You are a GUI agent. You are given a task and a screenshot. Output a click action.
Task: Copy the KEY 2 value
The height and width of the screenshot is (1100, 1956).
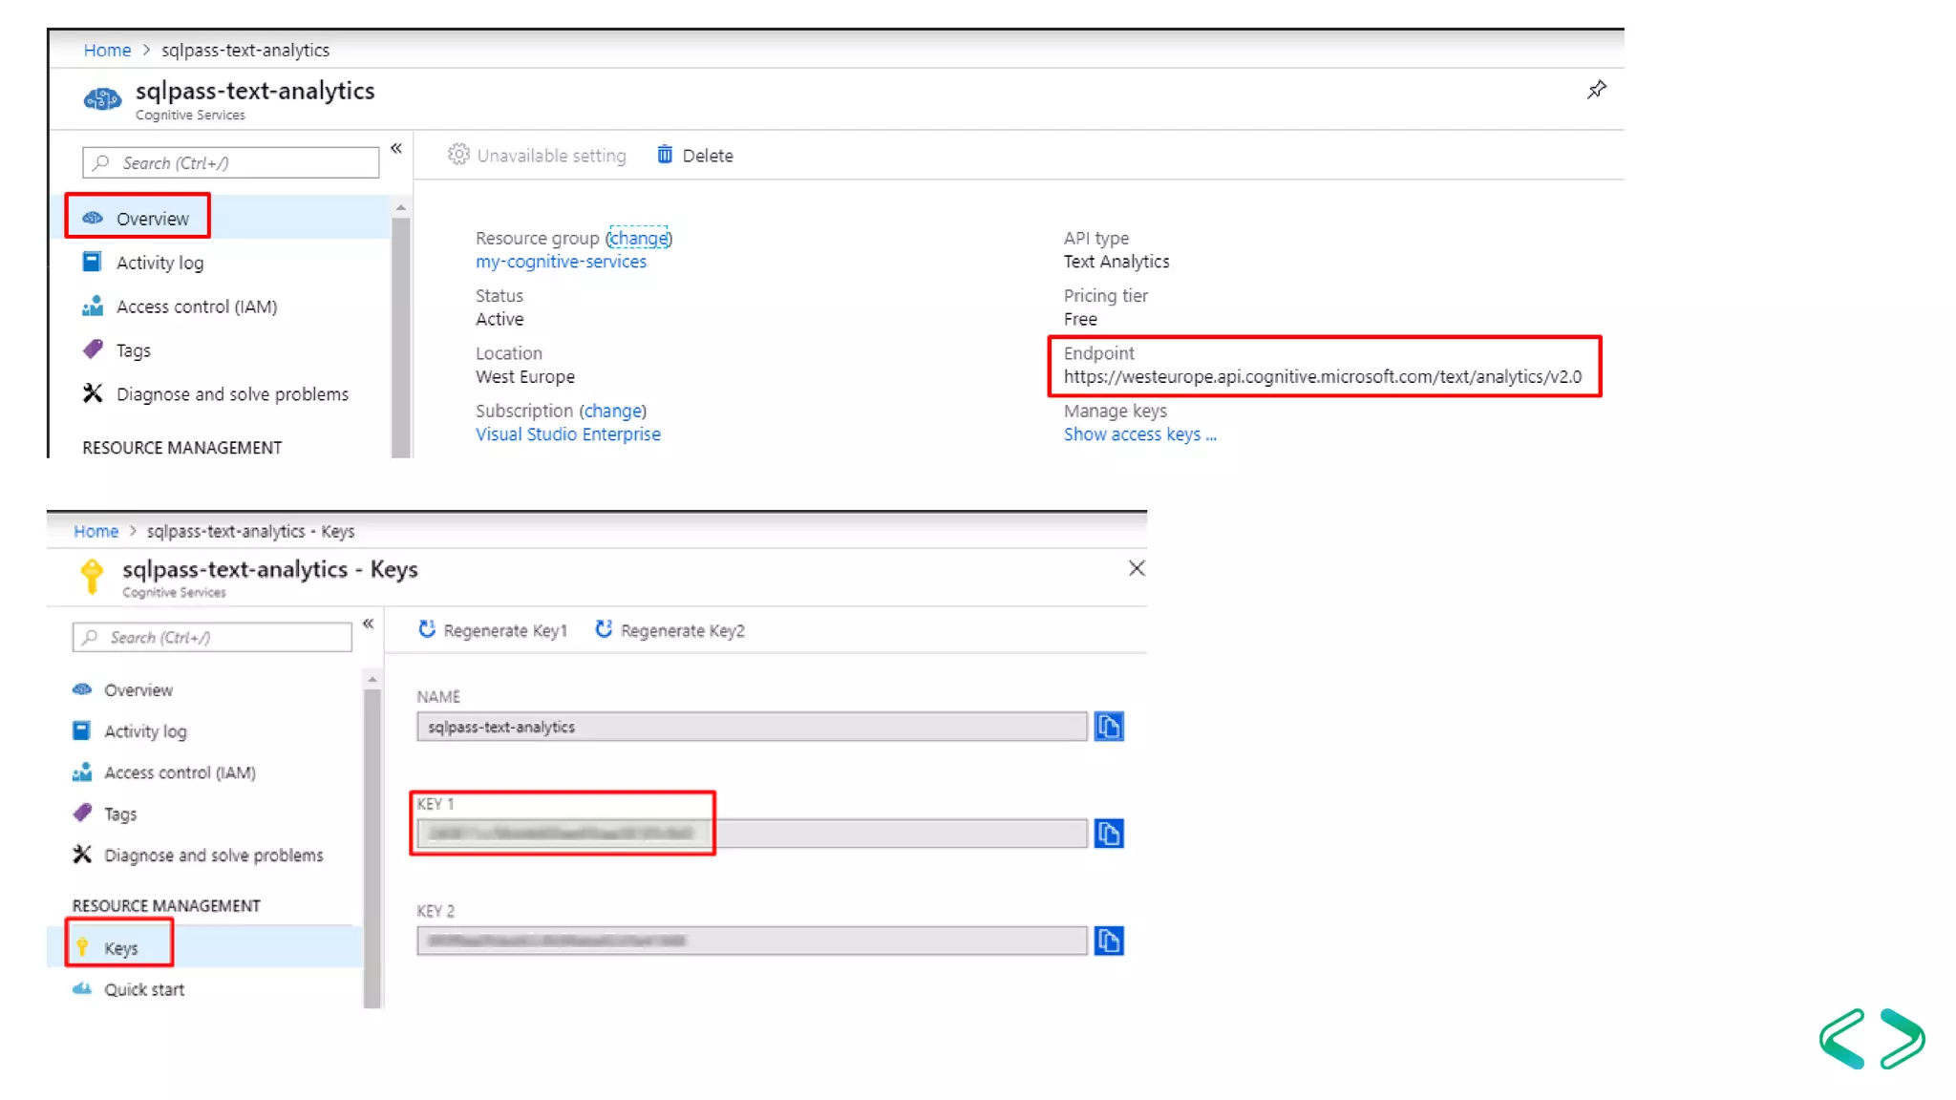[x=1108, y=941]
